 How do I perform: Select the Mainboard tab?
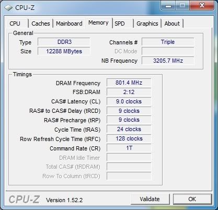(69, 24)
